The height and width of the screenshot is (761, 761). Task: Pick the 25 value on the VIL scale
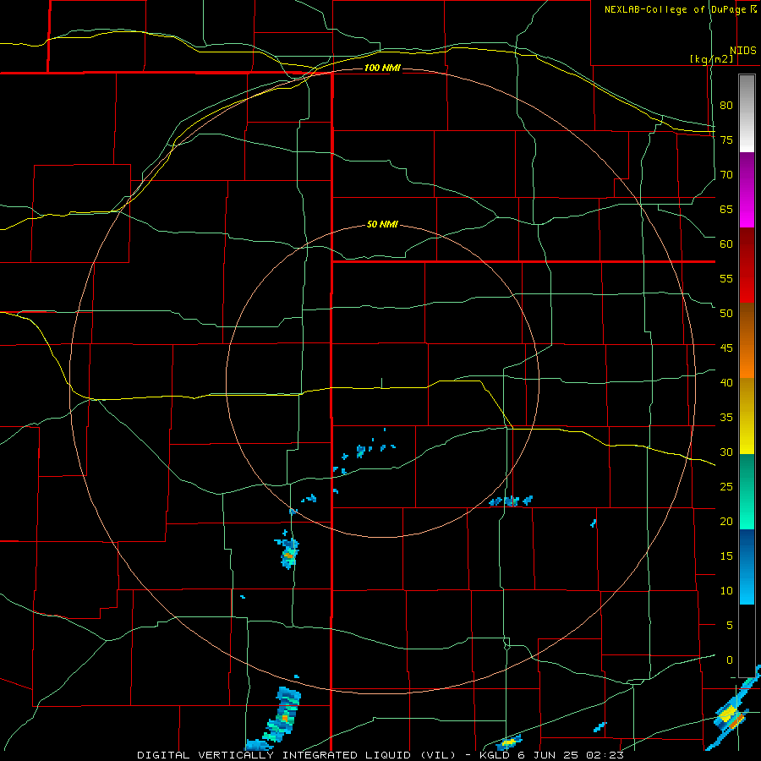click(726, 487)
